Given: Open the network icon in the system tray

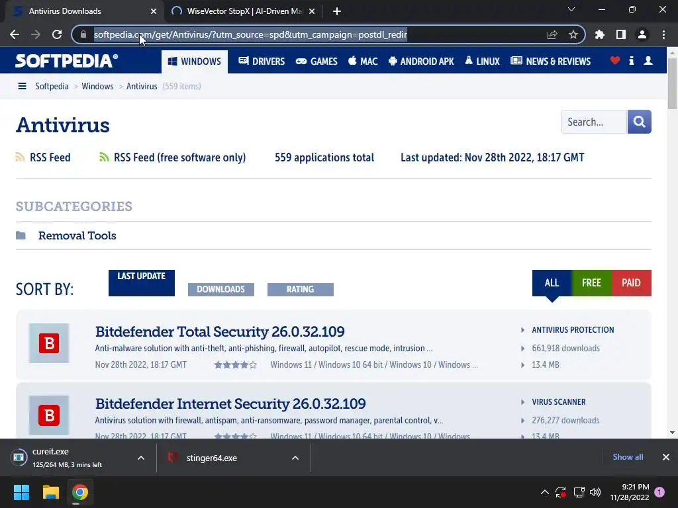Looking at the screenshot, I should click(579, 492).
